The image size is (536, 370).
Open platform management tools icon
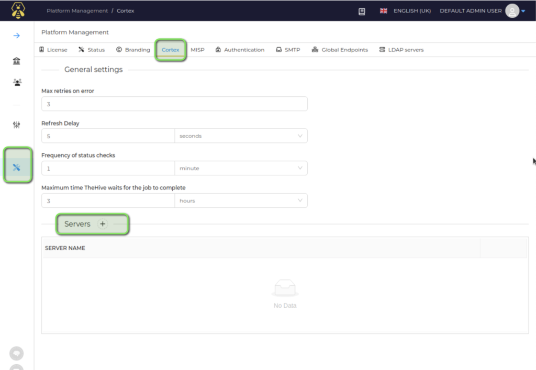pyautogui.click(x=16, y=167)
